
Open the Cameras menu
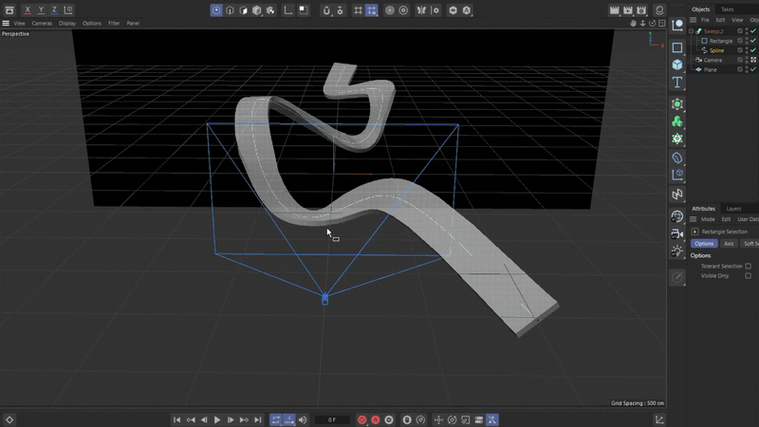point(42,23)
